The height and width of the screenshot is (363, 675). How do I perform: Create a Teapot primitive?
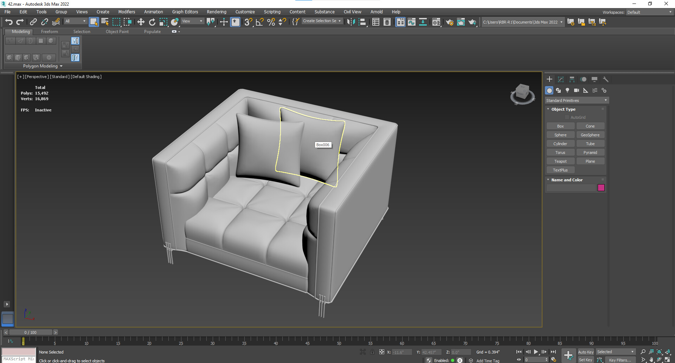560,161
